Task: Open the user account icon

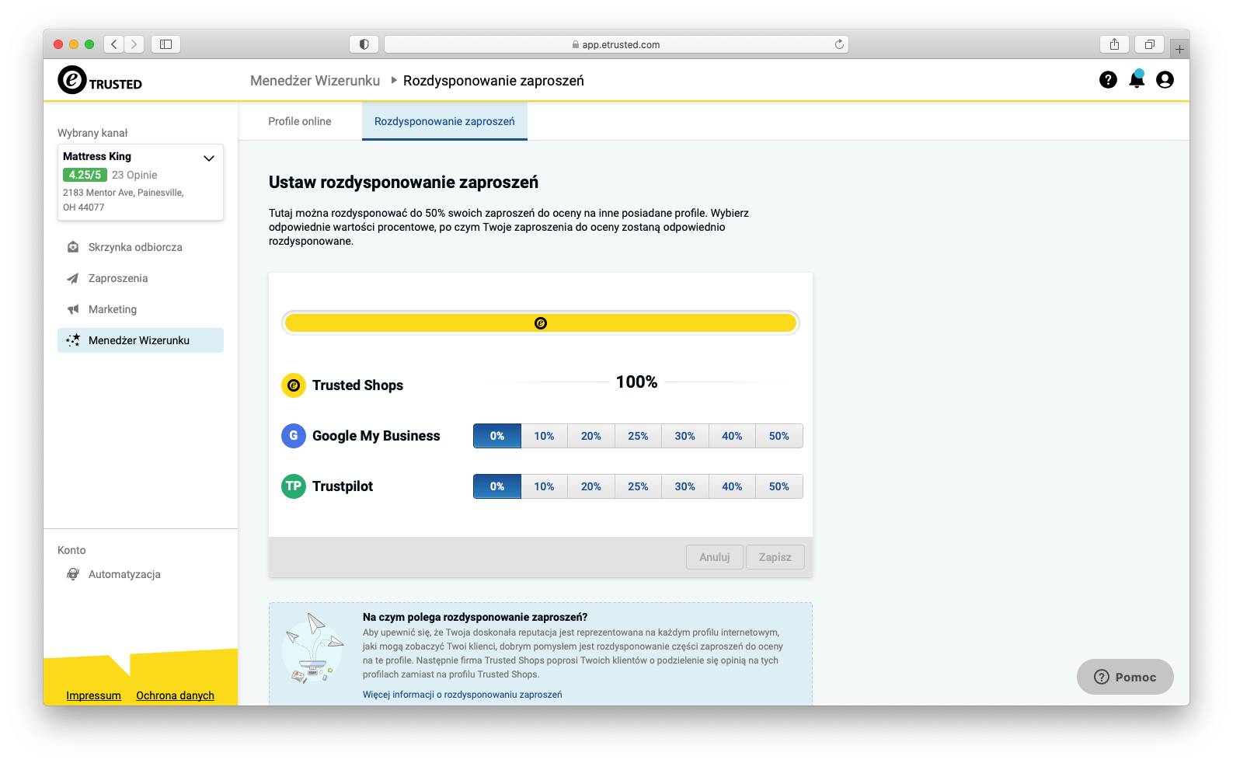Action: (1165, 79)
